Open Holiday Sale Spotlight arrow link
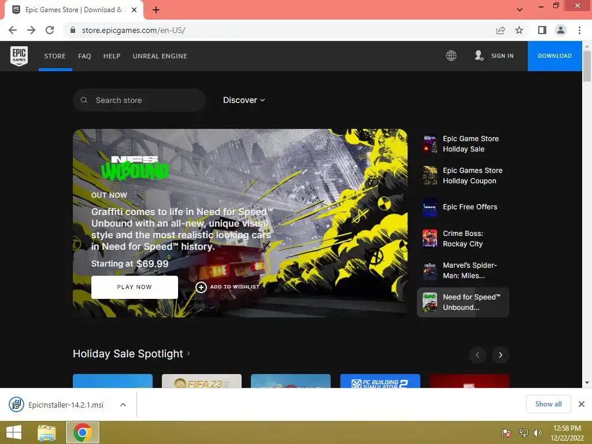This screenshot has height=444, width=592. 188,353
